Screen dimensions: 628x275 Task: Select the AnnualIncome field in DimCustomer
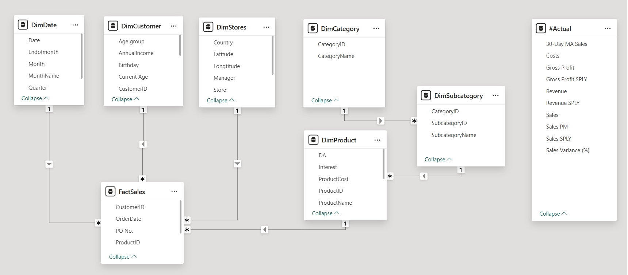[x=136, y=53]
